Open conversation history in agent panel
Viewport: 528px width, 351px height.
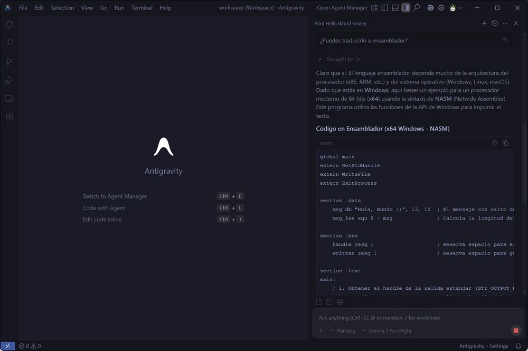point(494,23)
